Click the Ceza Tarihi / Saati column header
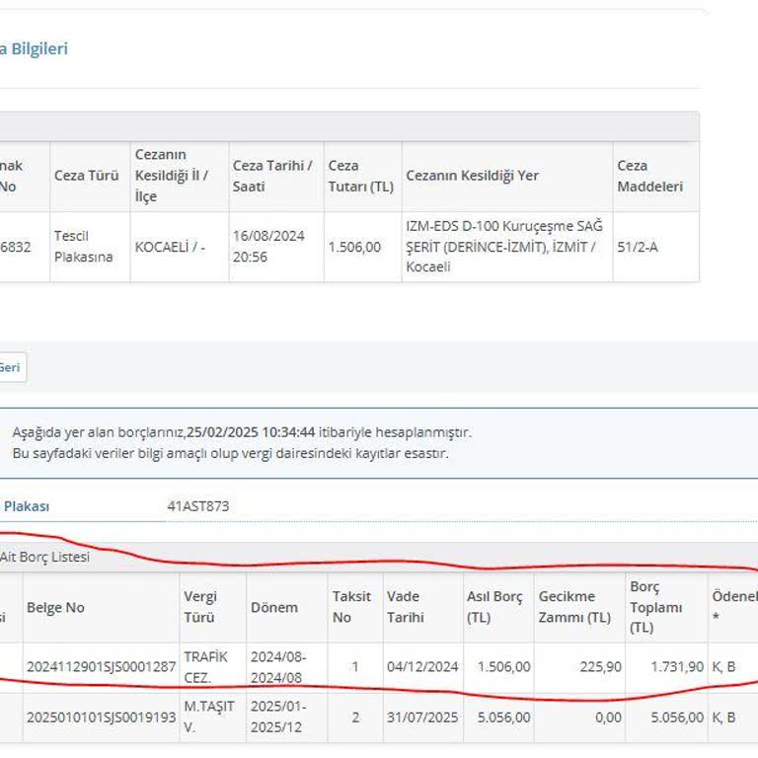The width and height of the screenshot is (758, 758). tap(272, 176)
